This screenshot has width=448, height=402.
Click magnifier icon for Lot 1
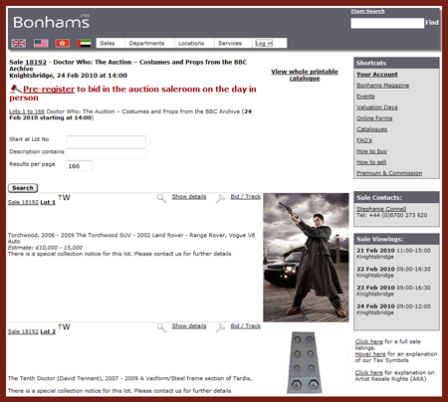pyautogui.click(x=161, y=198)
